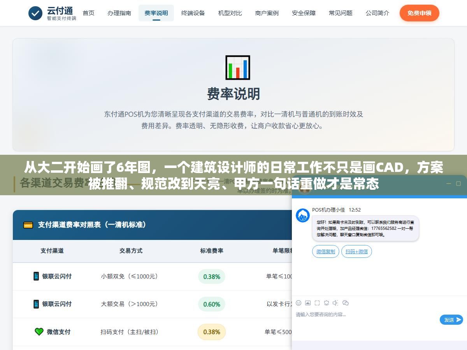Click the blue 发送 send button
Screen dimensions: 467x350
click(451, 320)
